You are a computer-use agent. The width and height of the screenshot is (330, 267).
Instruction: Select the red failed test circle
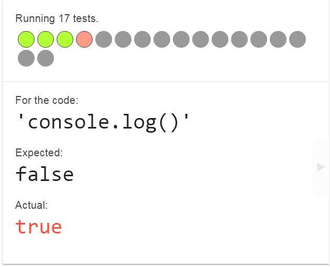coord(84,39)
